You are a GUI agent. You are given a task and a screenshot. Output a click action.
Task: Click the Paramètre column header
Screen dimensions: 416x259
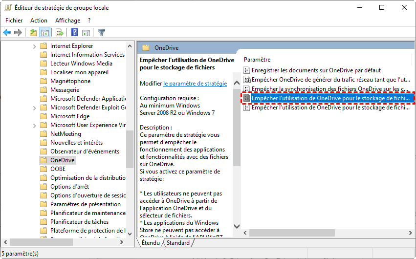[257, 60]
